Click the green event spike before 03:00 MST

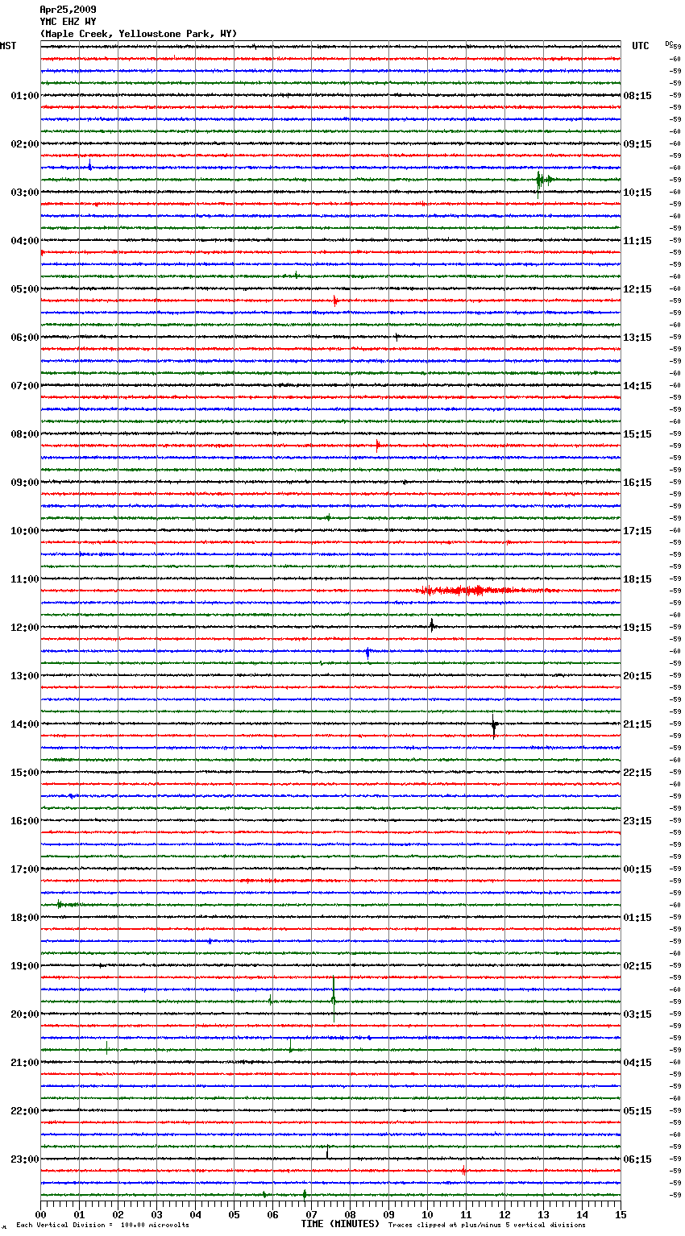click(544, 180)
